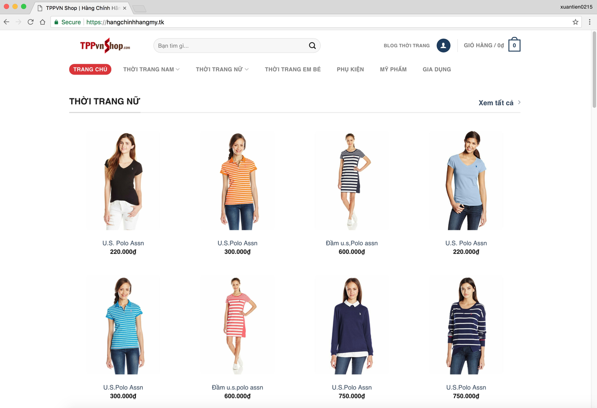
Task: Click the xuantien0215 profile name
Action: point(576,6)
